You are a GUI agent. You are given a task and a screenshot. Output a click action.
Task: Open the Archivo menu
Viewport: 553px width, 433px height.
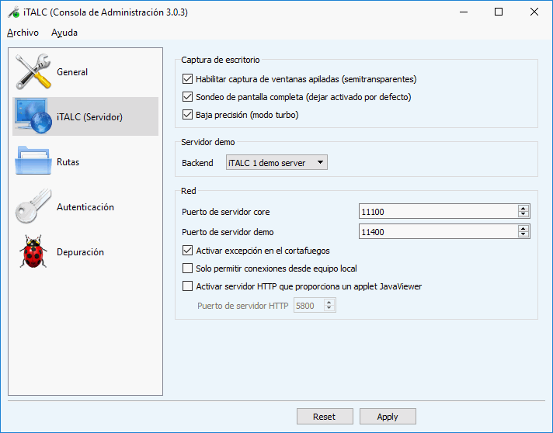[23, 33]
